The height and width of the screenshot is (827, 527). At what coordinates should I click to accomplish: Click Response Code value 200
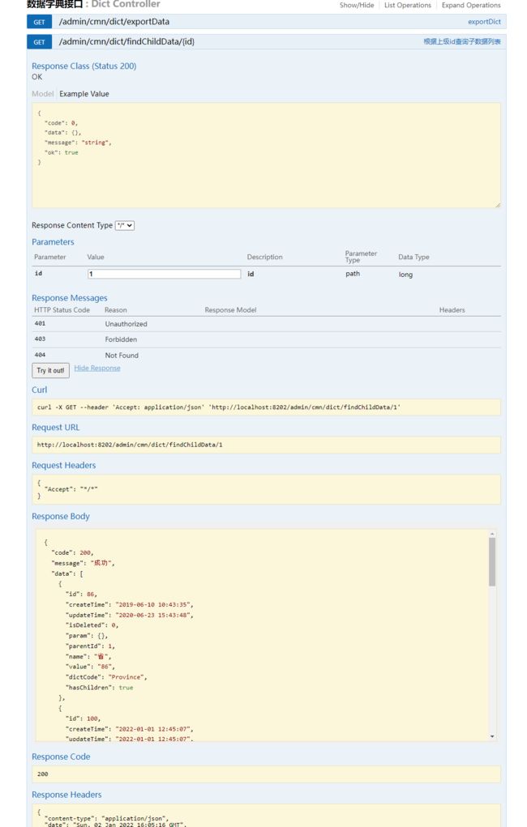43,774
